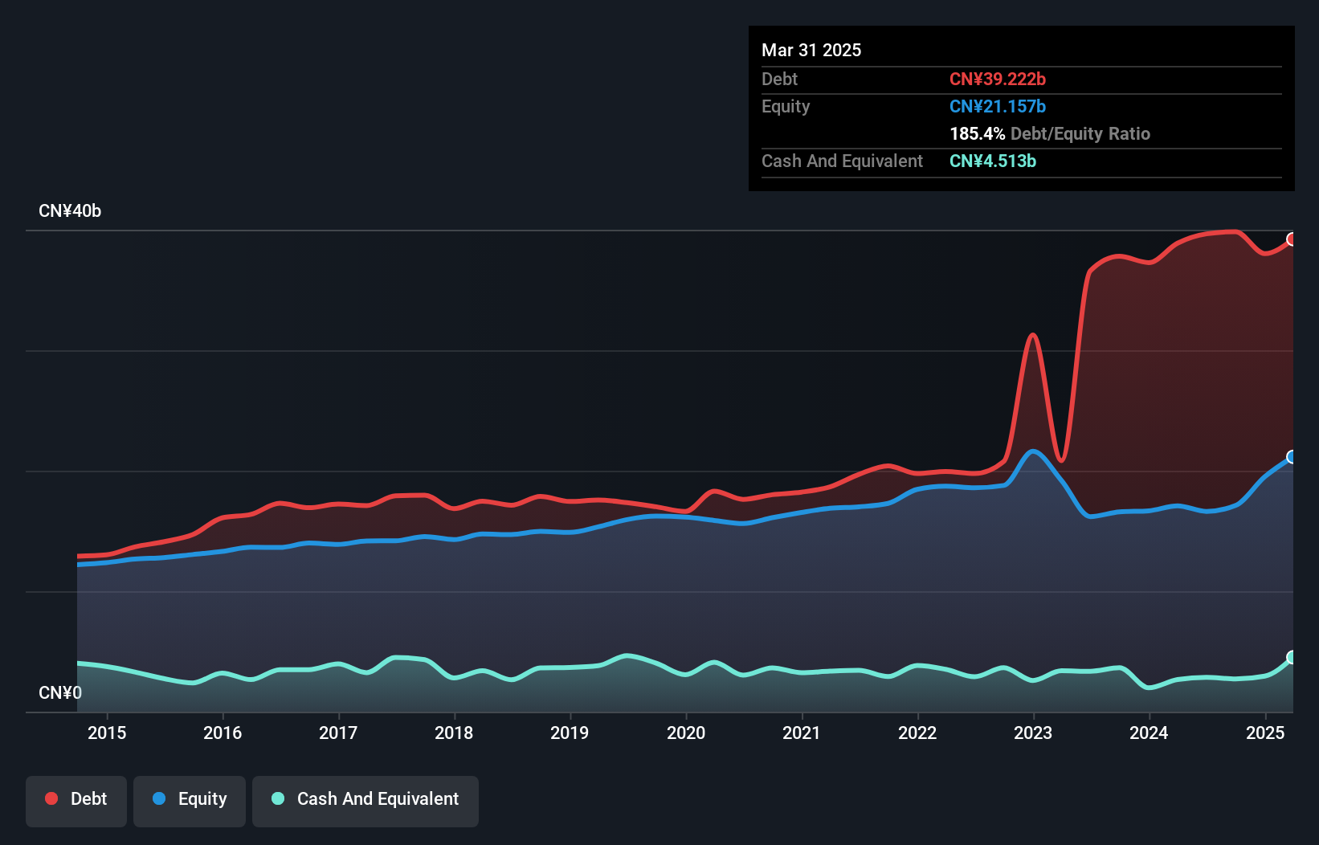Click the 2022 x-axis label
The image size is (1319, 845).
917,733
